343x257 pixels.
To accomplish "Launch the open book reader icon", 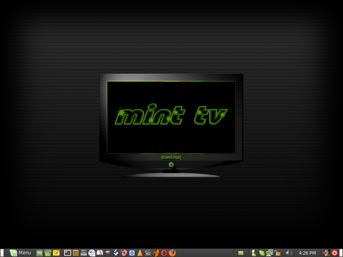I will pyautogui.click(x=100, y=253).
